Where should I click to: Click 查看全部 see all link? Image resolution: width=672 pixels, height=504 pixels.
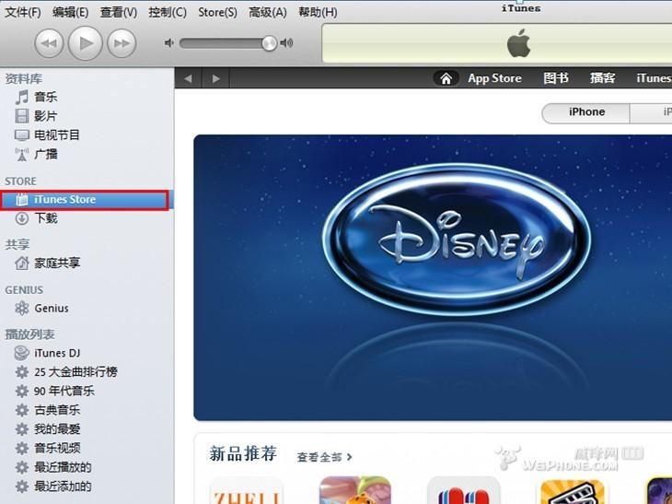pos(324,457)
